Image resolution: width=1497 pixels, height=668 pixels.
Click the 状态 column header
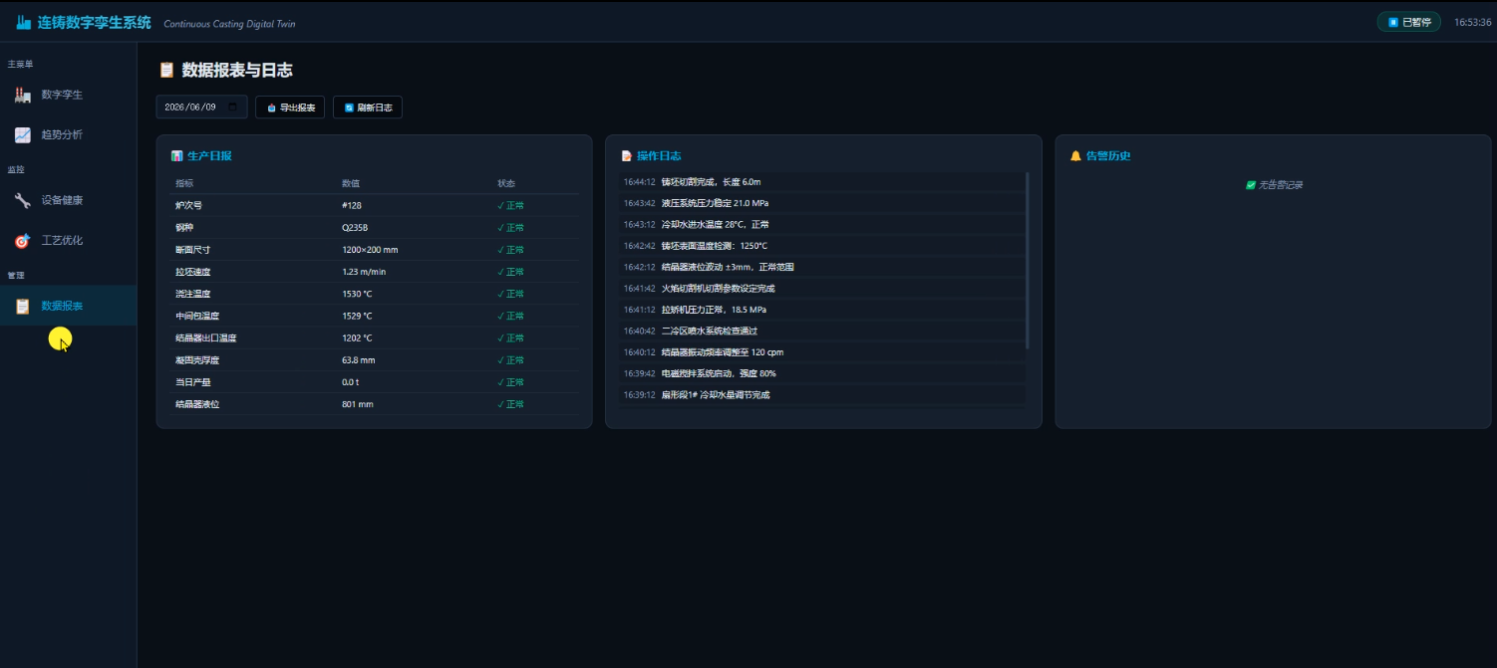pos(507,183)
